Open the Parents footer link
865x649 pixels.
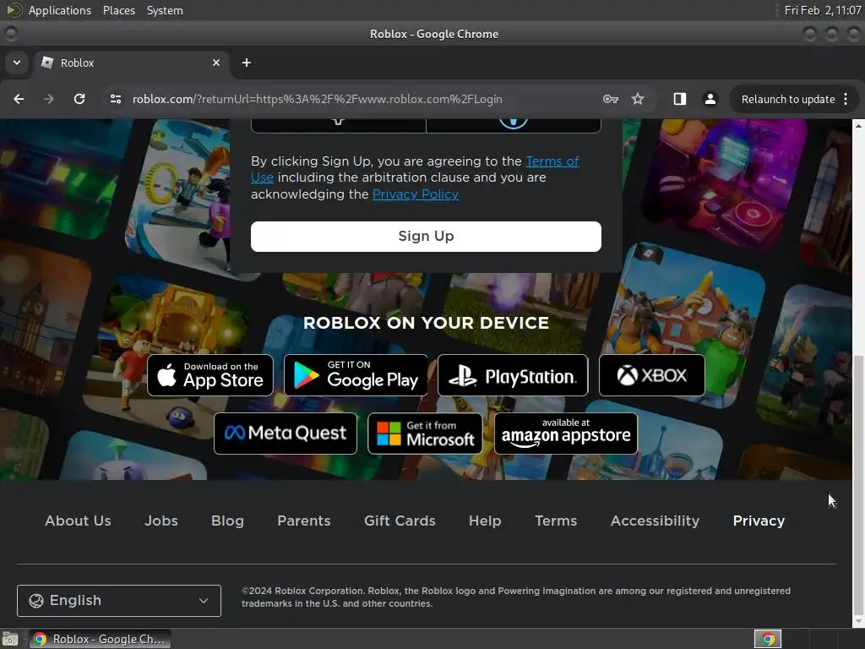pos(304,521)
